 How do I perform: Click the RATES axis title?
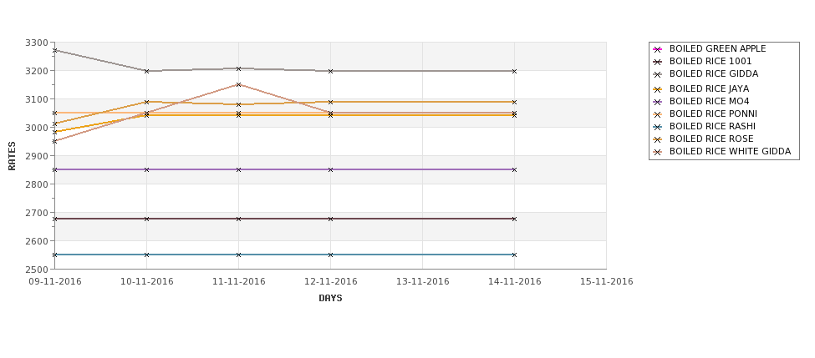tap(12, 156)
